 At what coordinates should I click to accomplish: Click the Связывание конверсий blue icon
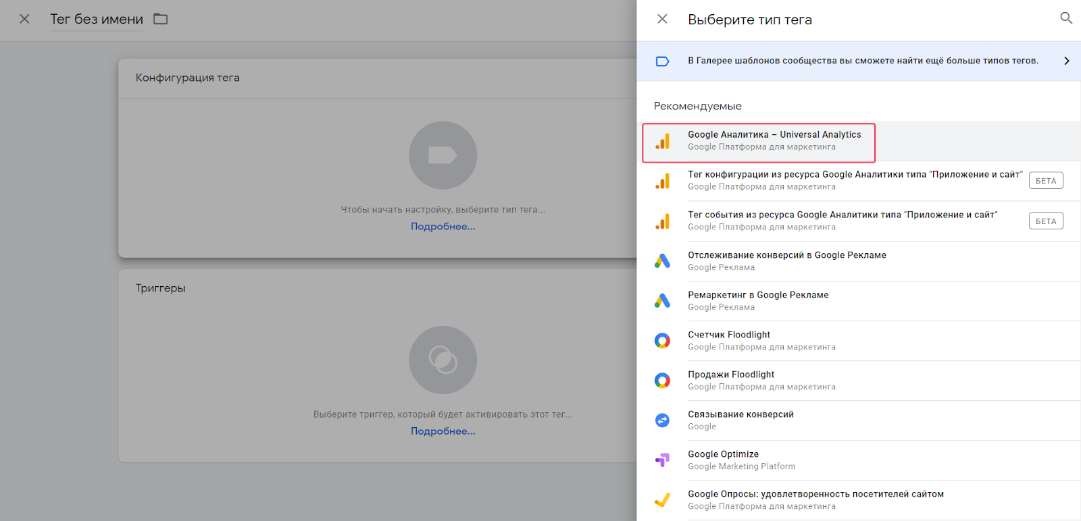tap(662, 420)
